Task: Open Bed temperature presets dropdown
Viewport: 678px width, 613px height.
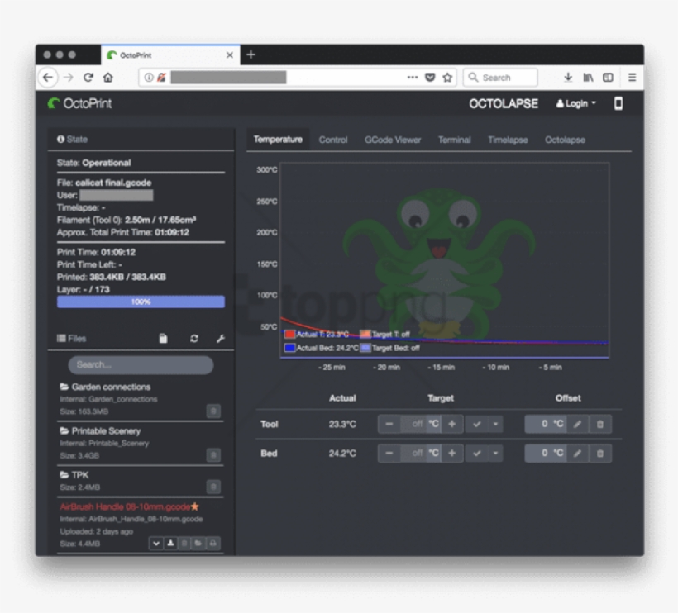Action: 495,454
